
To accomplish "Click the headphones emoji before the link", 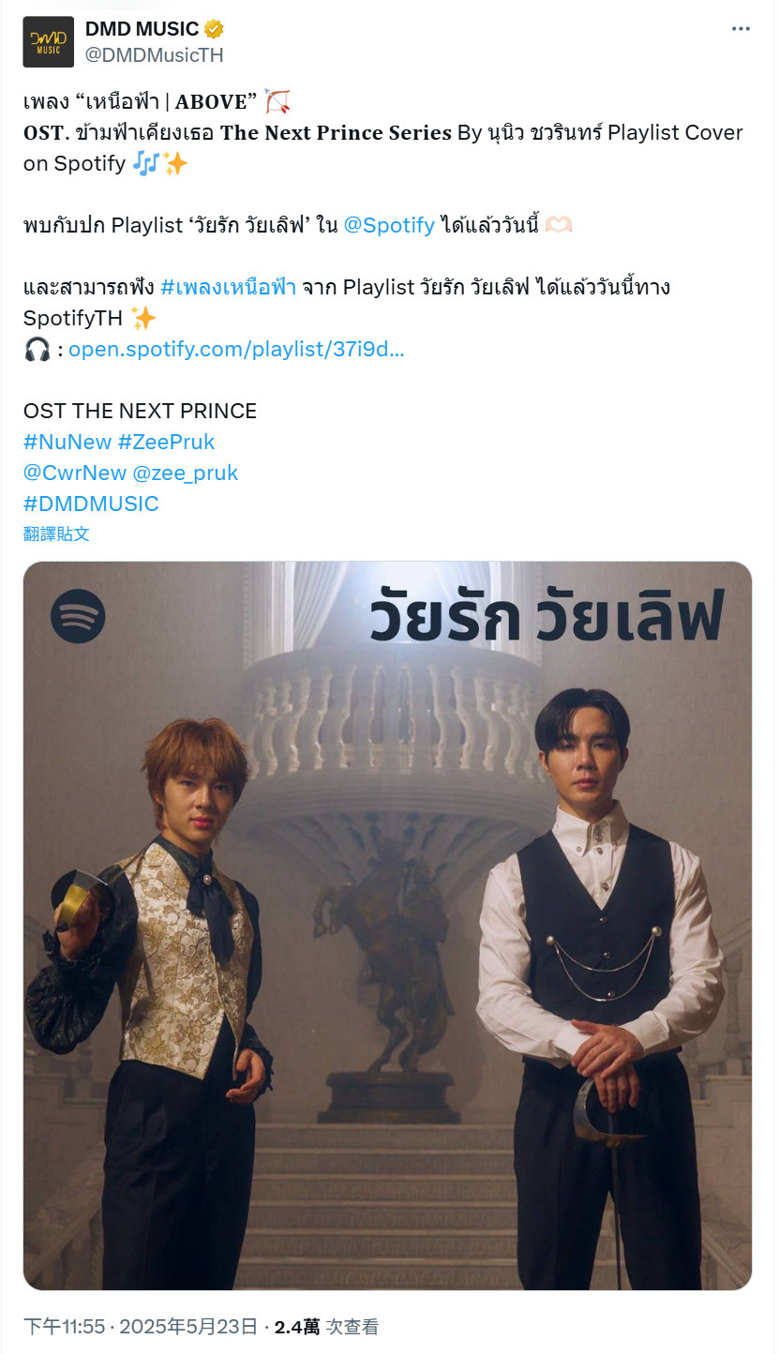I will (x=37, y=350).
